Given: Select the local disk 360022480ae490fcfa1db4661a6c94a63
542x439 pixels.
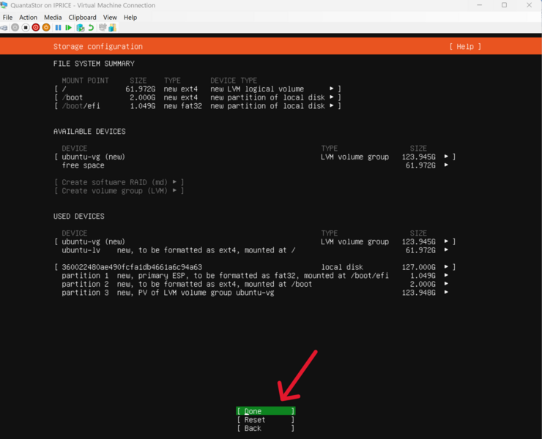Looking at the screenshot, I should (132, 267).
